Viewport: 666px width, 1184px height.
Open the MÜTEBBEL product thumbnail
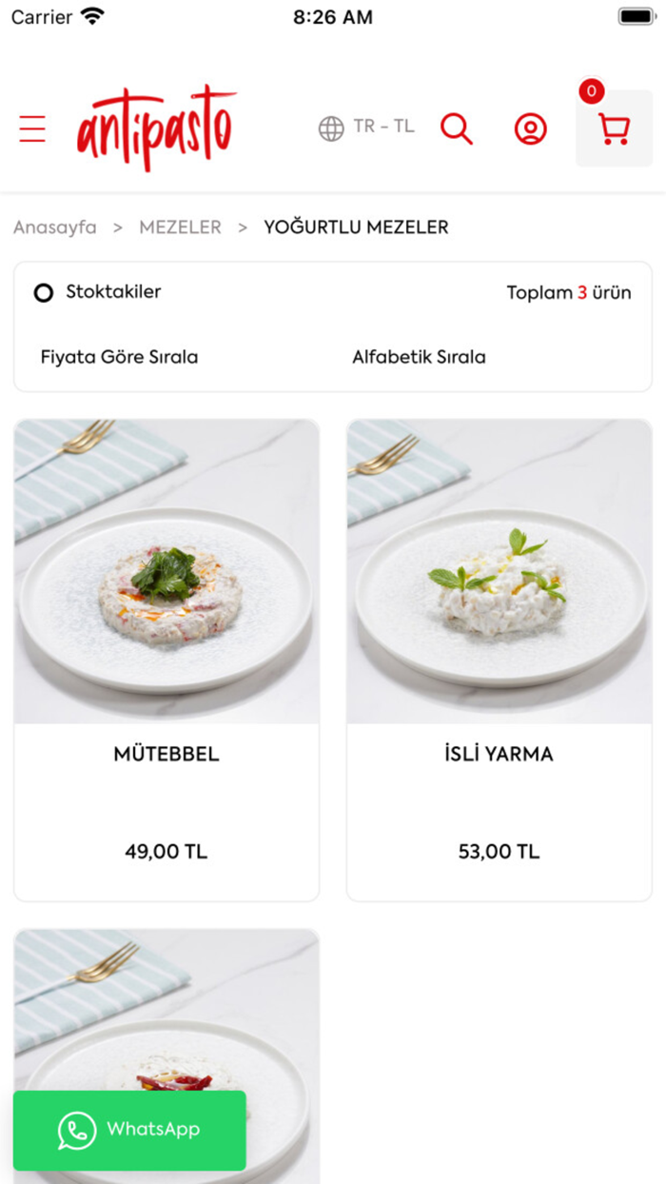(x=166, y=570)
